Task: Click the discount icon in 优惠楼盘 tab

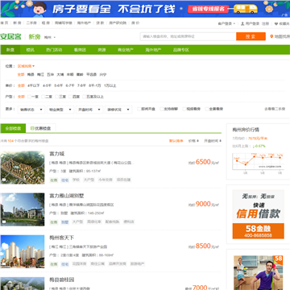Action: 32,128
